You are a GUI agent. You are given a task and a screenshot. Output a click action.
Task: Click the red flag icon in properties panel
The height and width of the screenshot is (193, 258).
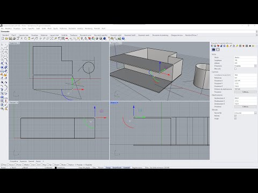click(x=218, y=46)
